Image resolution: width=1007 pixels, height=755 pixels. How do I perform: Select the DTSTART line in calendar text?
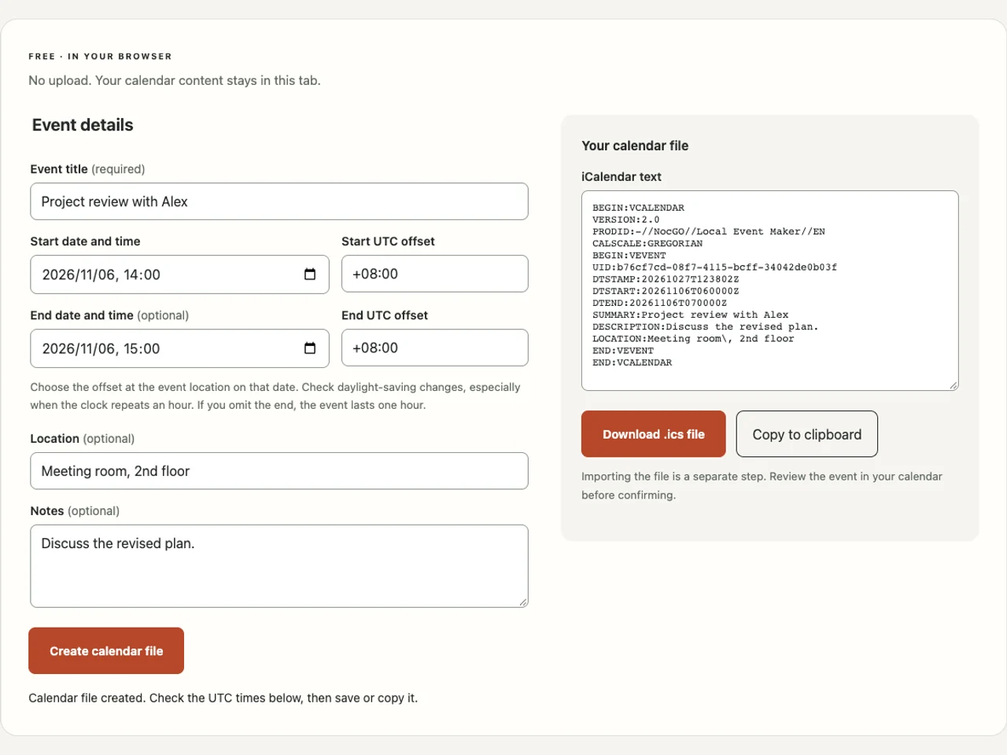[x=666, y=291]
